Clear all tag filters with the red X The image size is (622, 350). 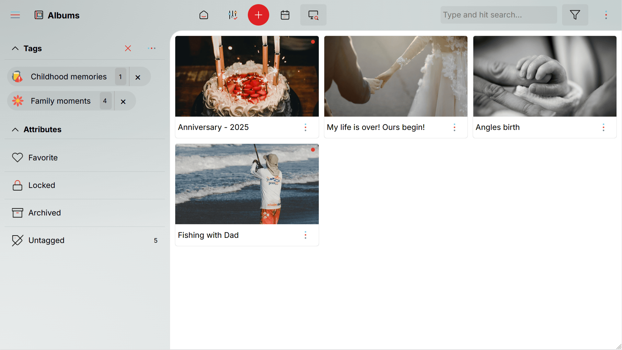pyautogui.click(x=128, y=48)
